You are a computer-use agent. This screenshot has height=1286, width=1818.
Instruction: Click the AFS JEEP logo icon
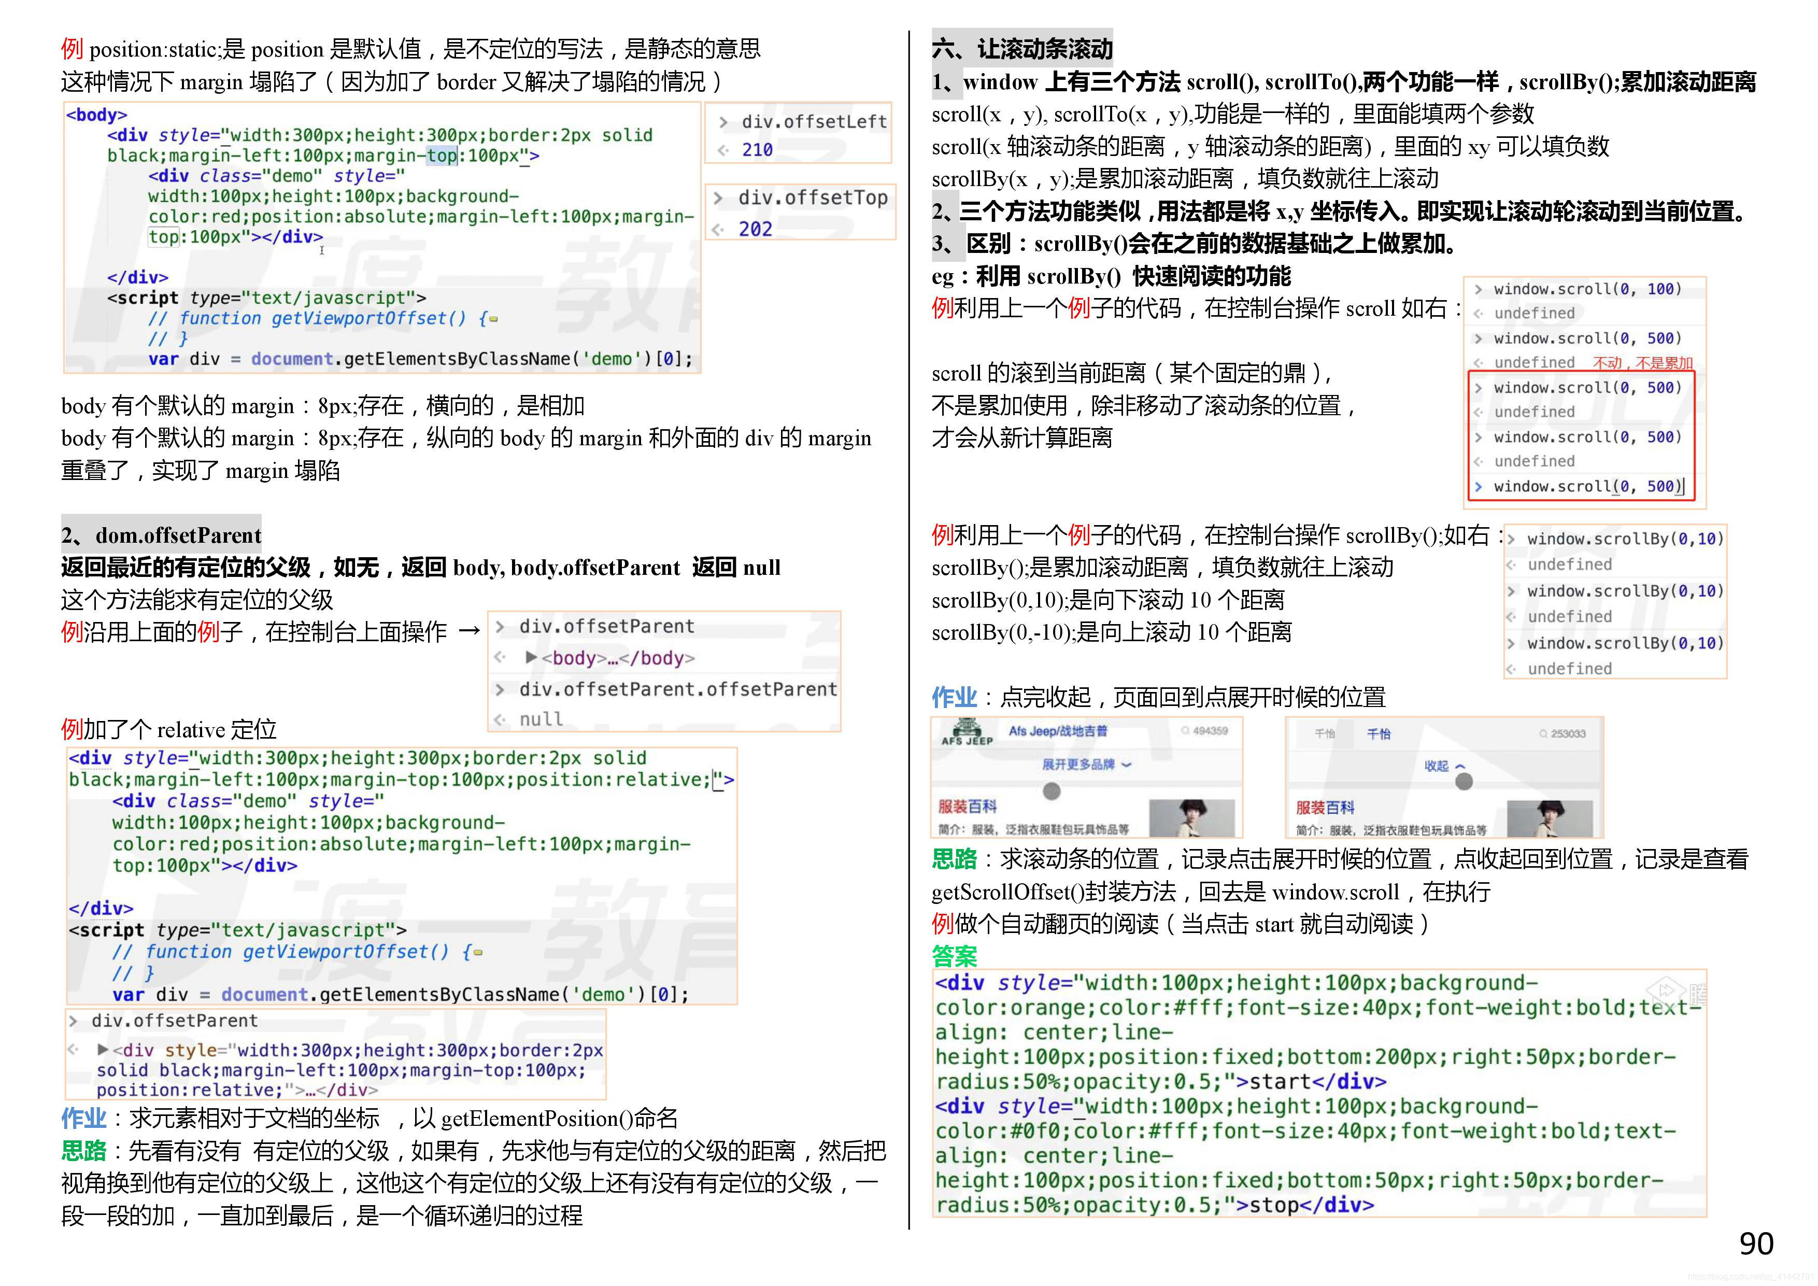[966, 732]
